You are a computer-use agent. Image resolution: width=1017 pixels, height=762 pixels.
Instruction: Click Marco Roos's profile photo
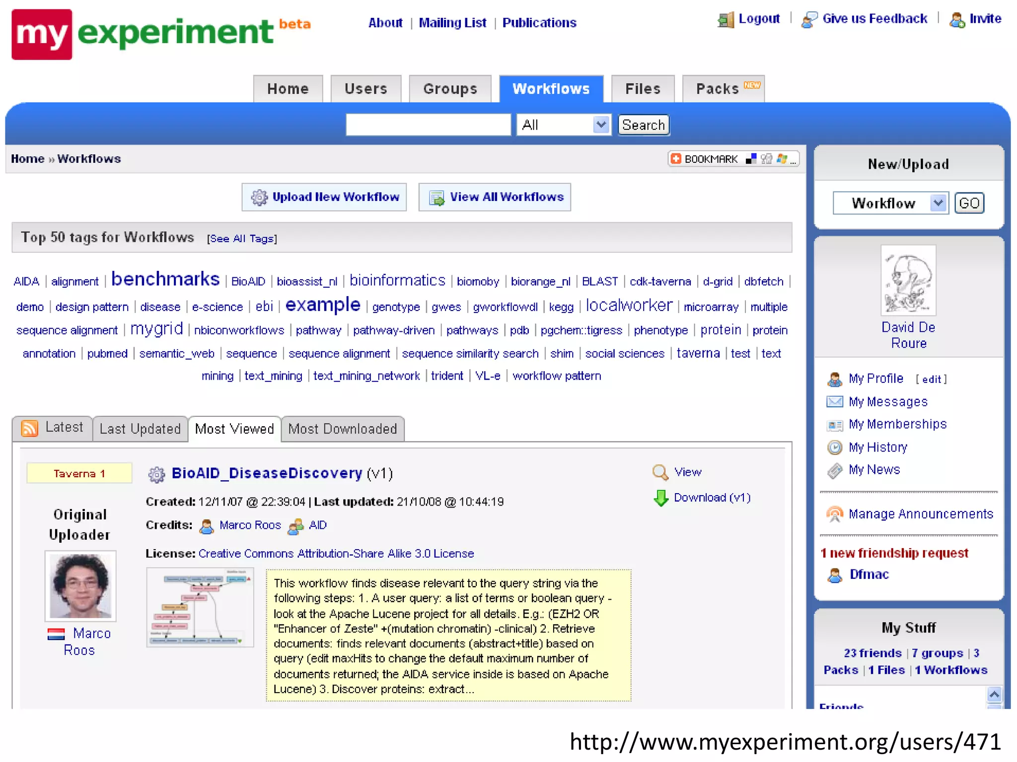pyautogui.click(x=80, y=586)
